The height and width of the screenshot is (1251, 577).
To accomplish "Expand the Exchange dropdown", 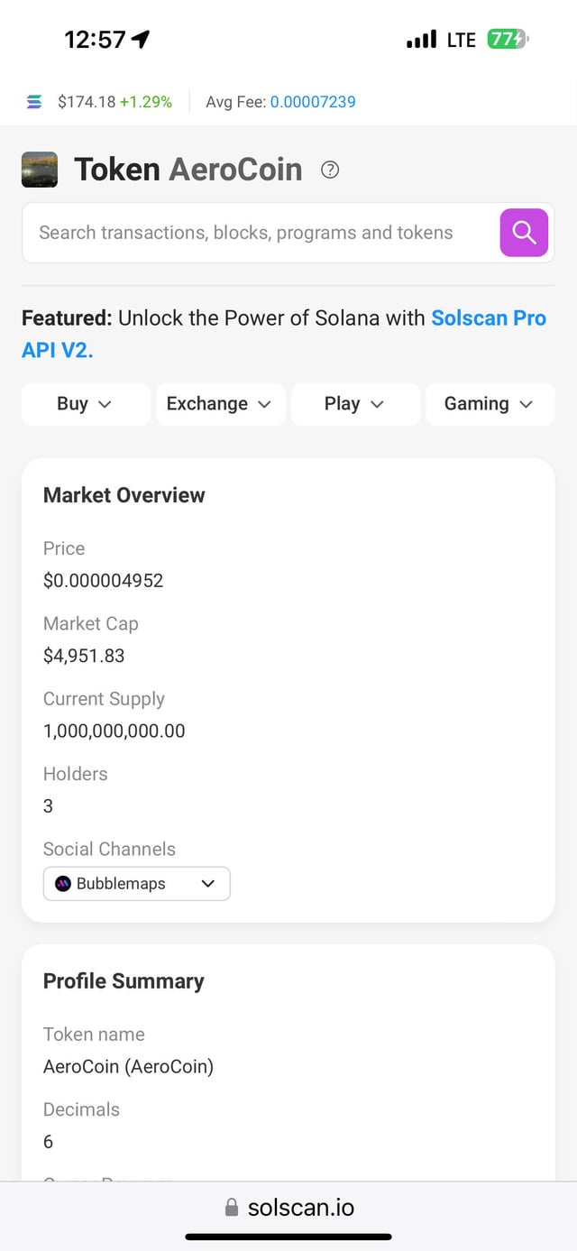I will 220,404.
